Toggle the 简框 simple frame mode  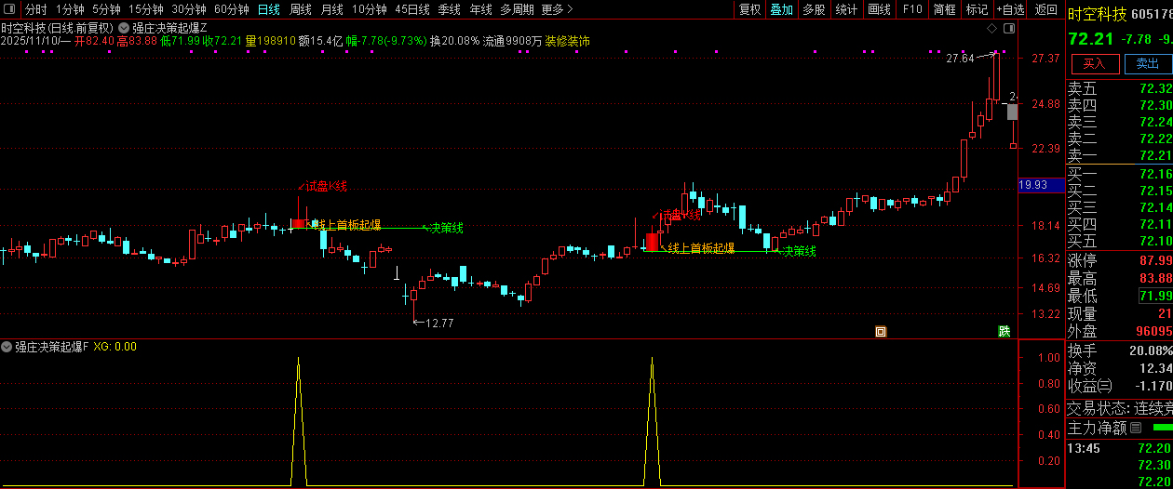pyautogui.click(x=944, y=9)
